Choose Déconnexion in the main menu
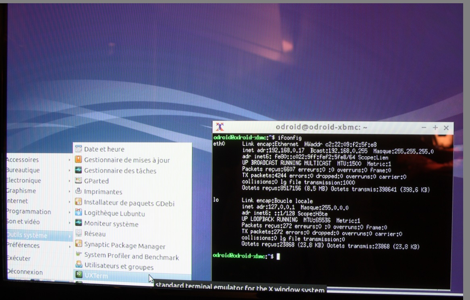 coord(25,272)
